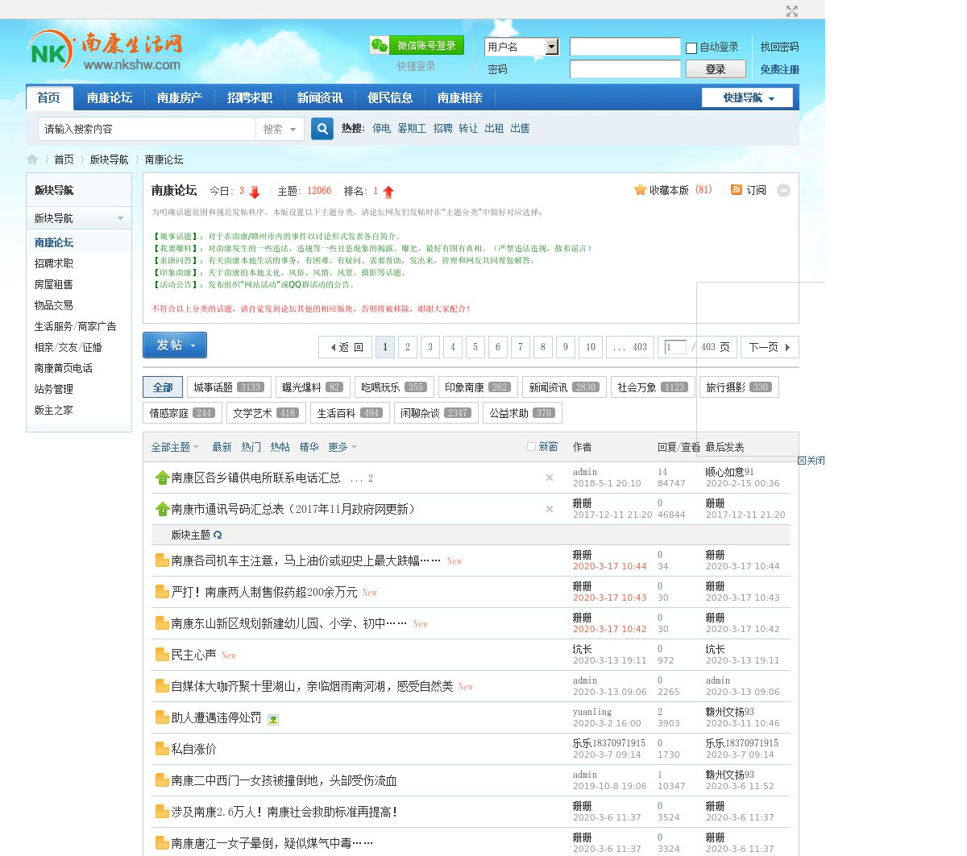The width and height of the screenshot is (967, 856).
Task: Click the WeChat account login icon
Action: (x=379, y=46)
